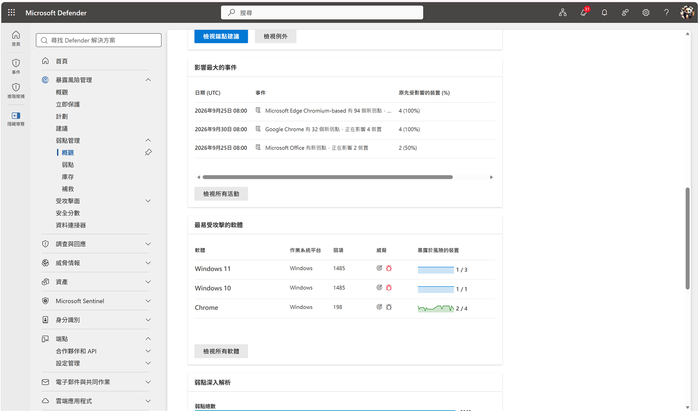Click alert icon with 31 badge
Screen dimensions: 698x411
pyautogui.click(x=584, y=12)
